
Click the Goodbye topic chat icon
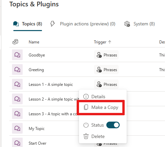pyautogui.click(x=17, y=55)
